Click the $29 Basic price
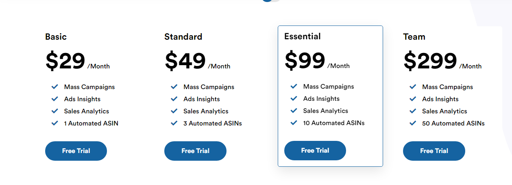The image size is (512, 185). pyautogui.click(x=65, y=61)
